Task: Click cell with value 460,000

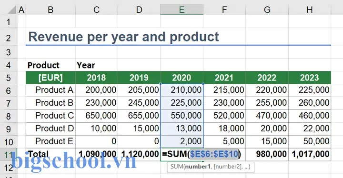Action: (310, 116)
